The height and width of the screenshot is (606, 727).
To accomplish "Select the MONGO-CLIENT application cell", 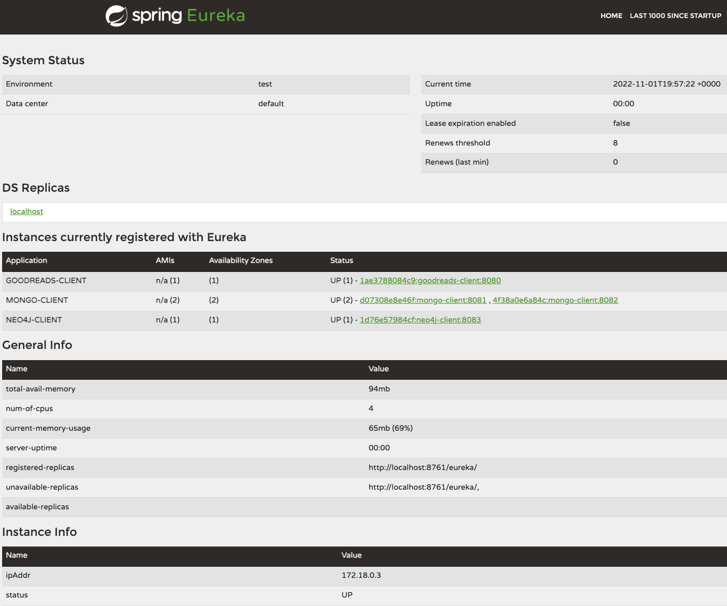I will pos(37,300).
